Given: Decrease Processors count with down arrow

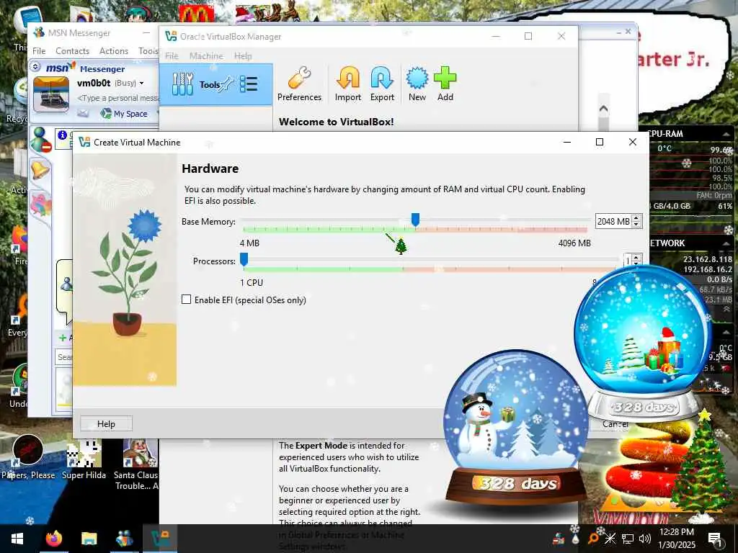Looking at the screenshot, I should (x=636, y=264).
